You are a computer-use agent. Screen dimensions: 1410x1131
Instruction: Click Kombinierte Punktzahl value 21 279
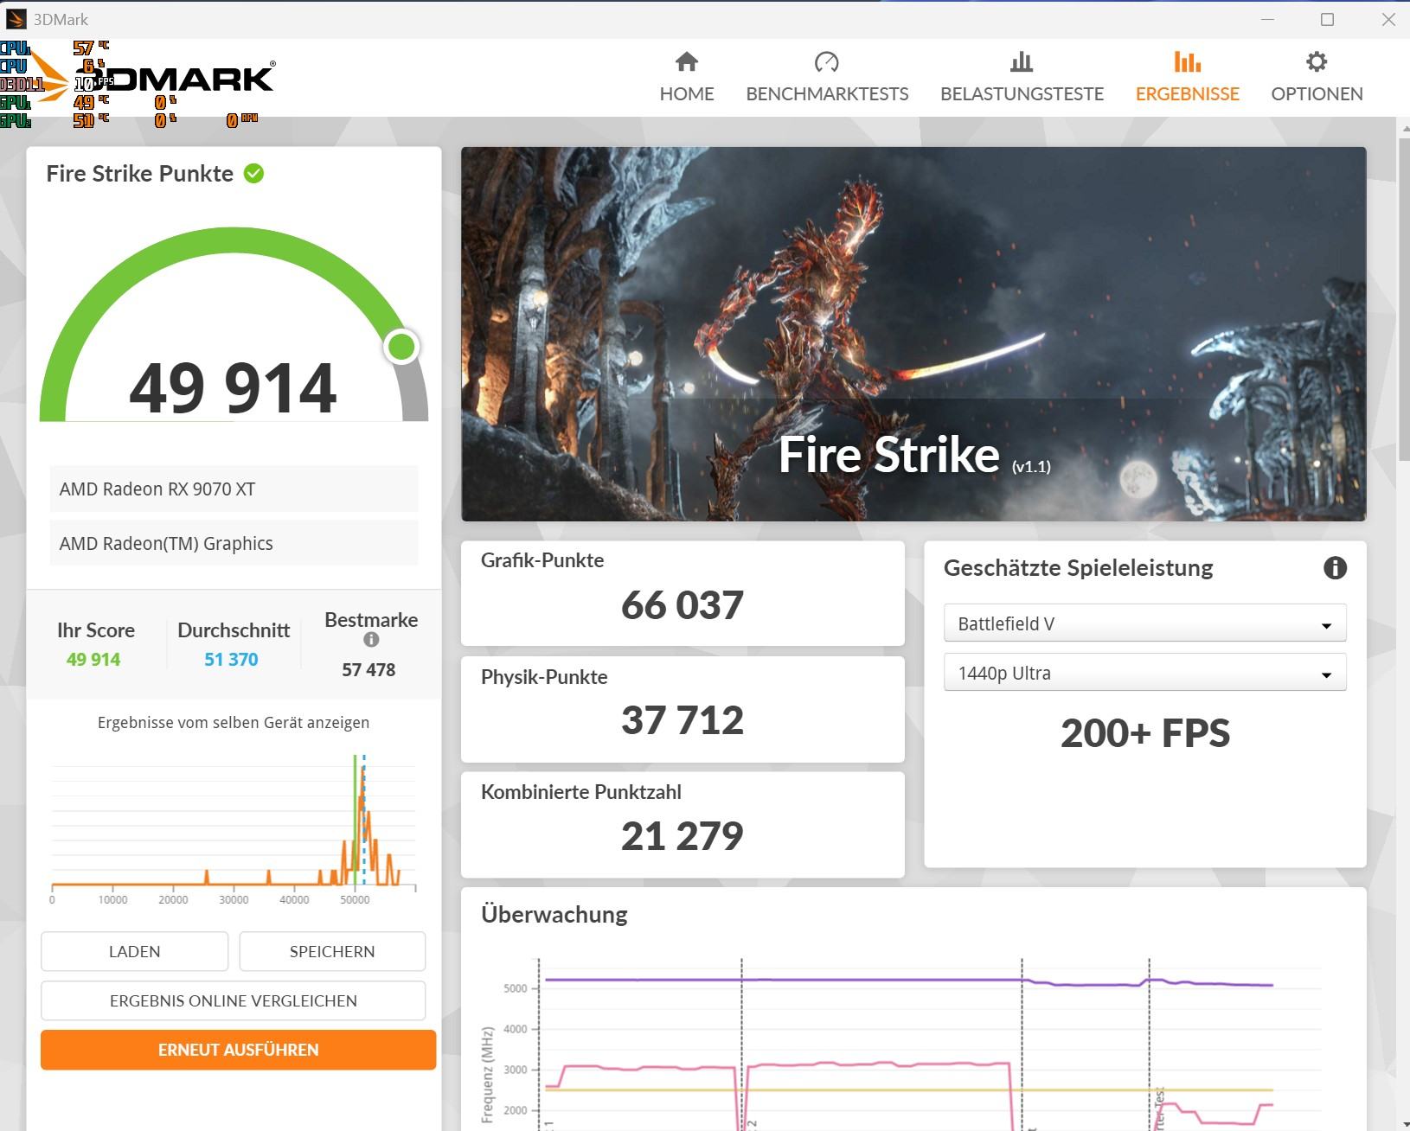tap(683, 836)
